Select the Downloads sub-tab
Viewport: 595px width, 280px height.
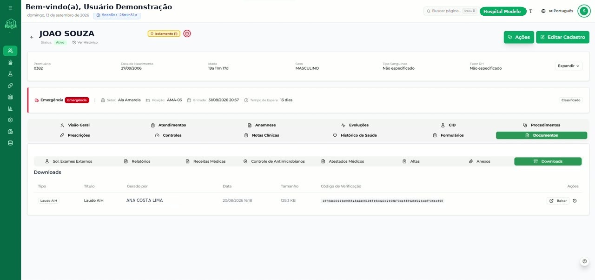[548, 161]
